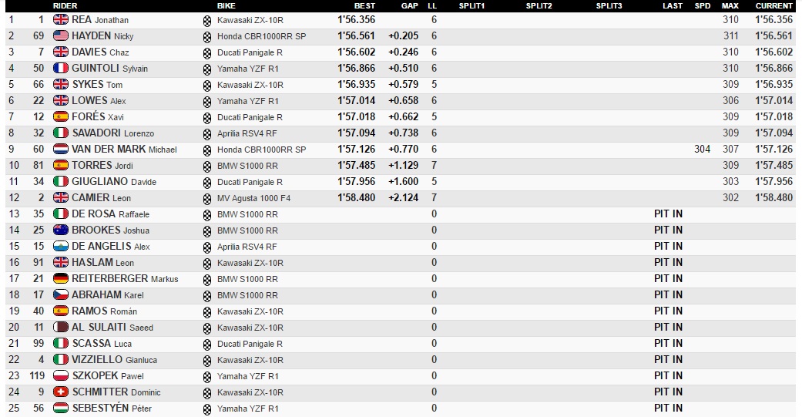Click the Swiss flag next to Schmitter
Image resolution: width=802 pixels, height=417 pixels.
[x=60, y=392]
